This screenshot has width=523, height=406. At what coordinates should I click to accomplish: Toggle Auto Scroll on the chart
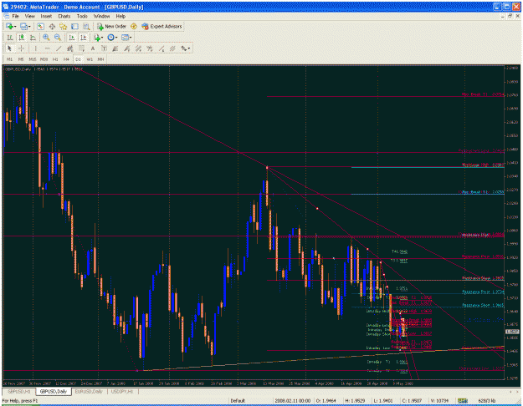(71, 38)
